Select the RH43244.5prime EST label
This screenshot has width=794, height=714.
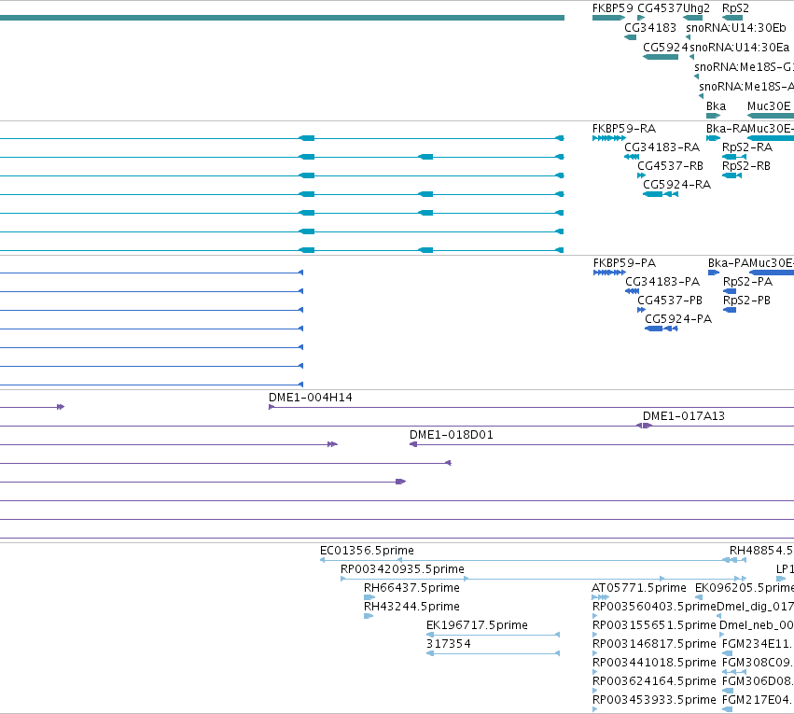point(411,608)
